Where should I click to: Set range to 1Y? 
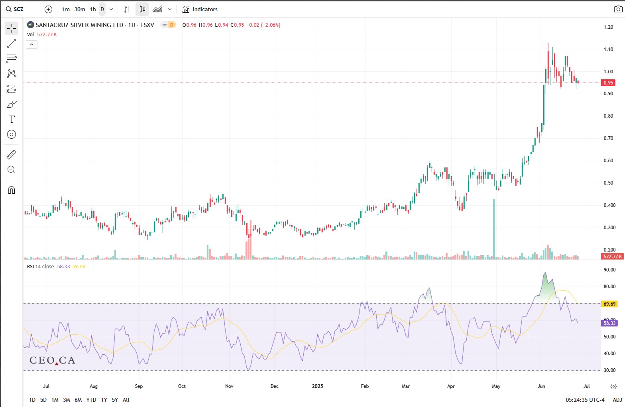click(x=104, y=400)
